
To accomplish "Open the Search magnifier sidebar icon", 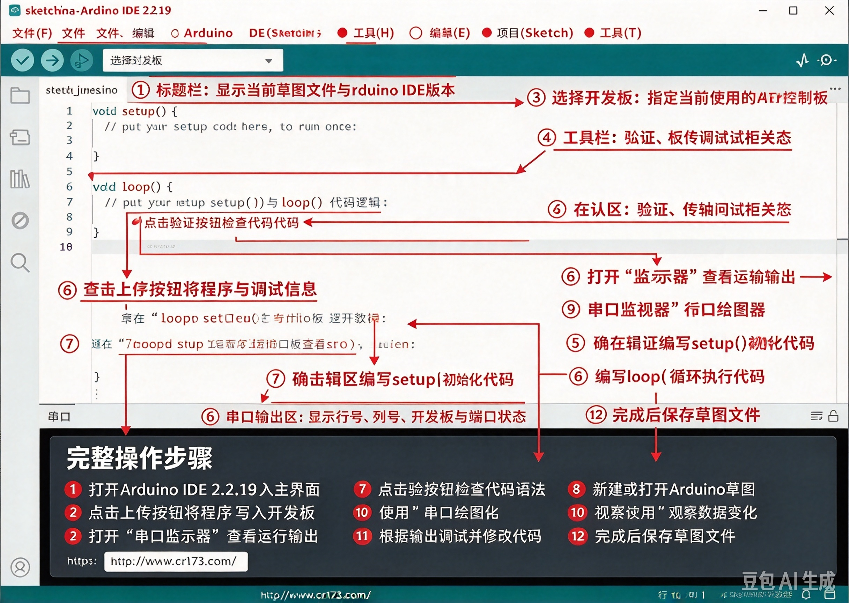I will pos(20,263).
